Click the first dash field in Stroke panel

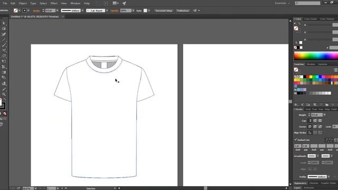[298, 146]
